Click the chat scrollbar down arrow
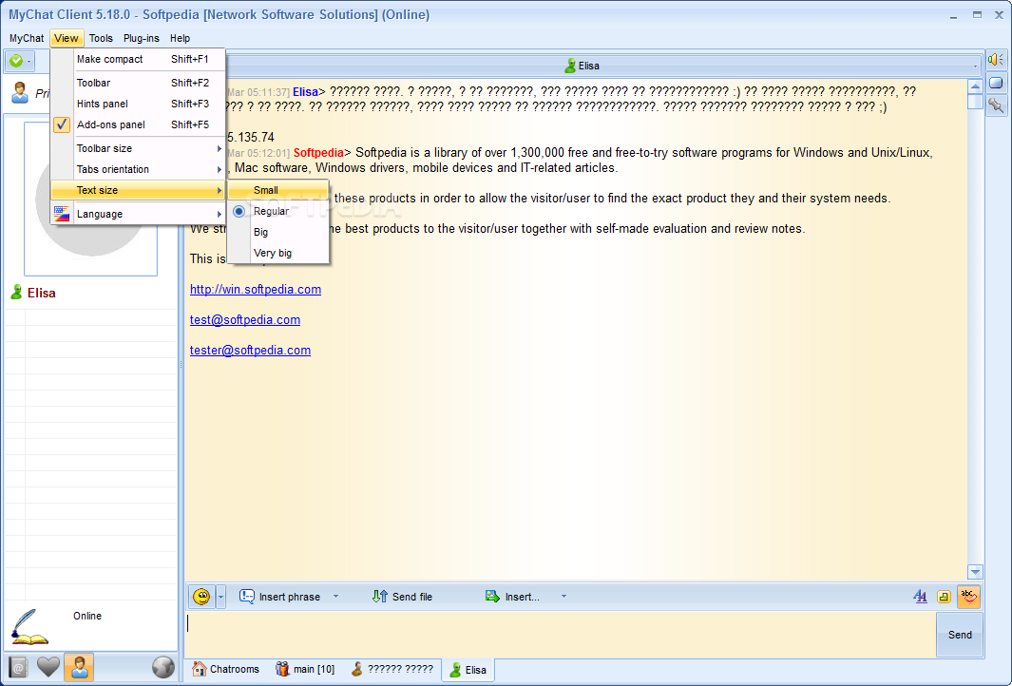 click(x=975, y=572)
